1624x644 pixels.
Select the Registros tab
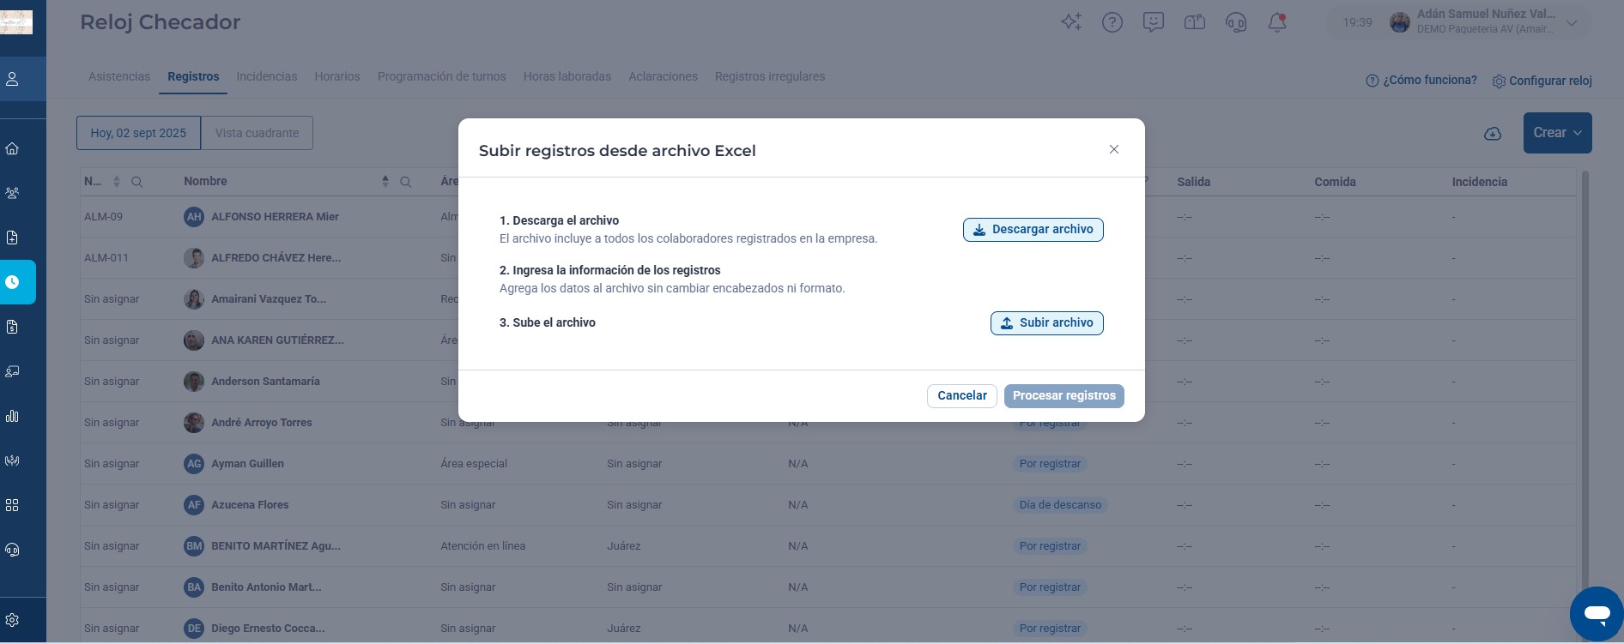pos(193,76)
